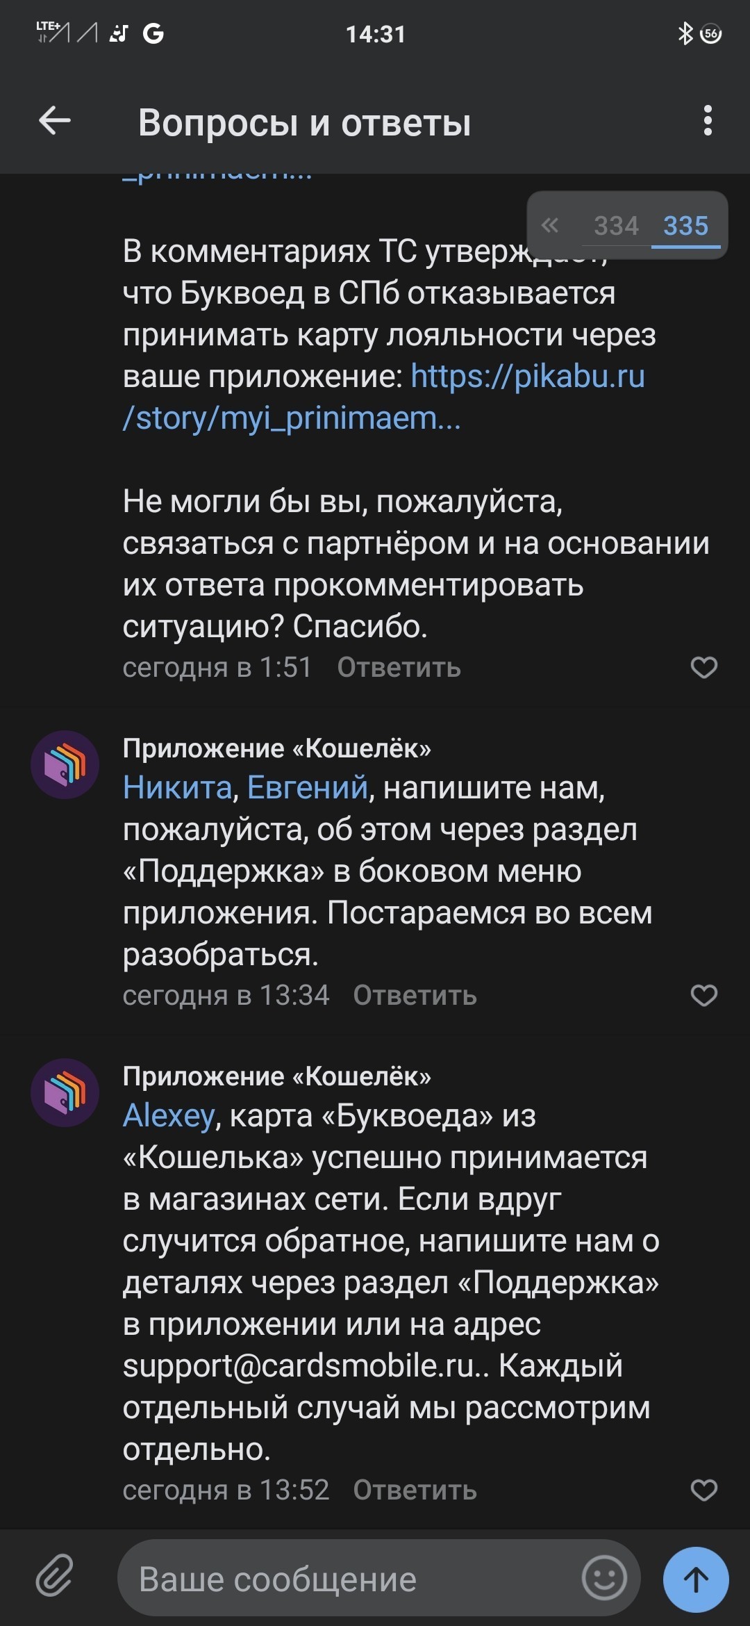The image size is (750, 1626).
Task: Tap Ответить under the 1:51 comment
Action: [399, 668]
